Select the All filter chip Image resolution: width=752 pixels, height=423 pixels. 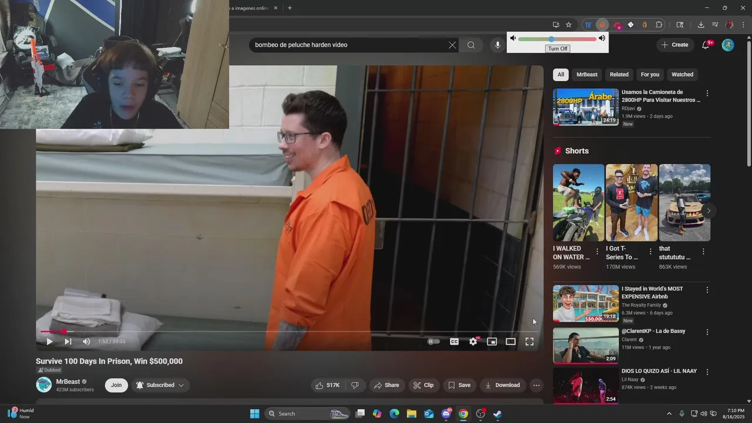click(560, 75)
